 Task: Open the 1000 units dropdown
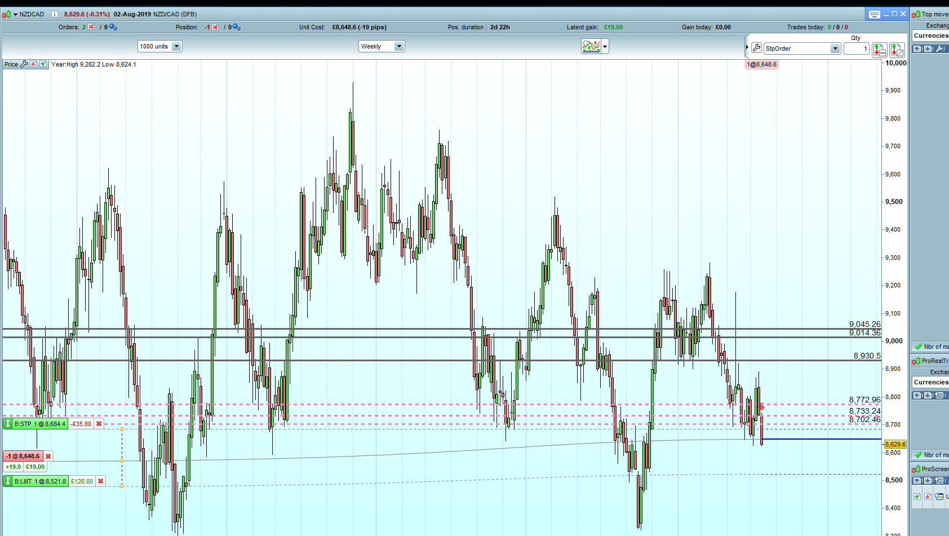[x=159, y=46]
